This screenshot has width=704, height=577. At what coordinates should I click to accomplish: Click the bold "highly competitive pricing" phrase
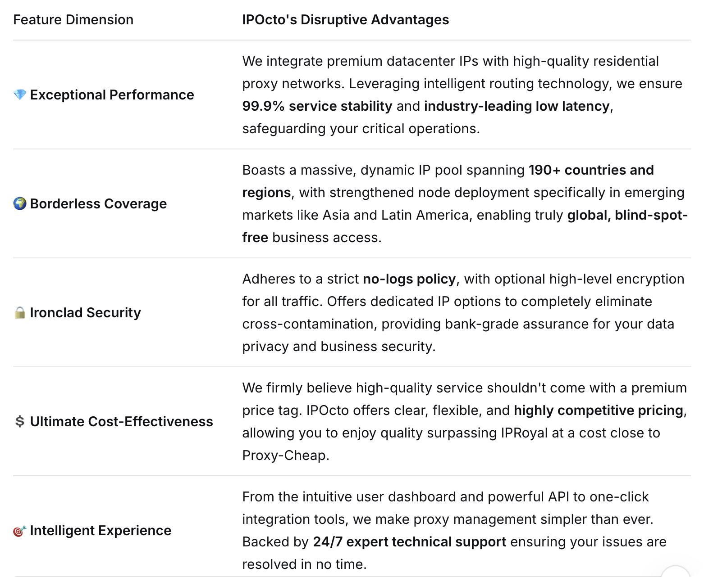tap(599, 410)
